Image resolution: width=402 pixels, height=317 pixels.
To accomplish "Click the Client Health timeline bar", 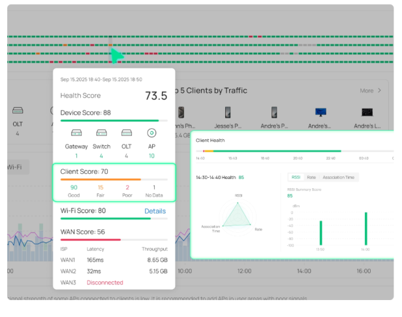I will point(295,151).
